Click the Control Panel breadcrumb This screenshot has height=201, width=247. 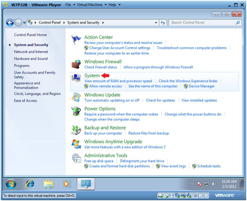[x=50, y=22]
